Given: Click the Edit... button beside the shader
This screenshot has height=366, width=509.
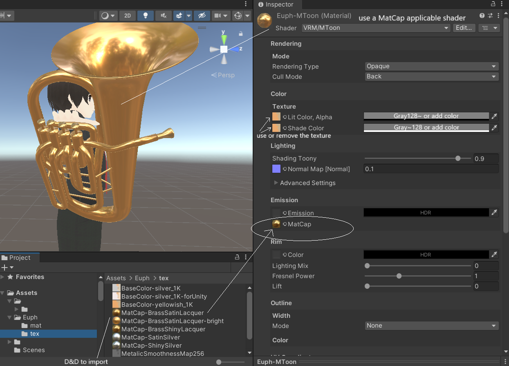Looking at the screenshot, I should click(464, 28).
